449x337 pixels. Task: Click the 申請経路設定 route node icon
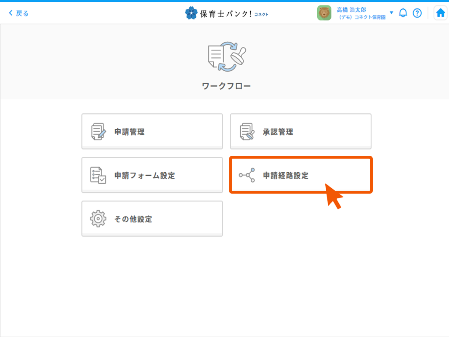[x=247, y=175]
